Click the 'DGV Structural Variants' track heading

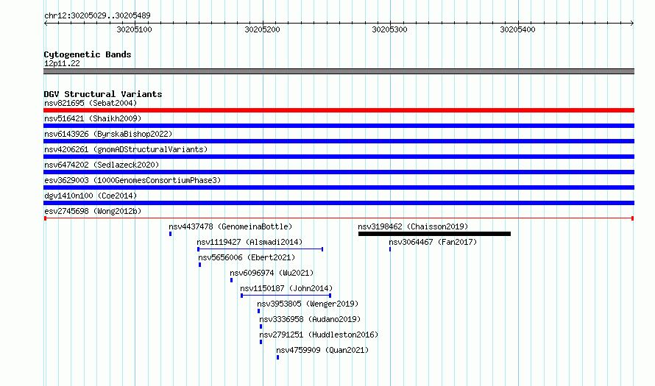coord(103,94)
